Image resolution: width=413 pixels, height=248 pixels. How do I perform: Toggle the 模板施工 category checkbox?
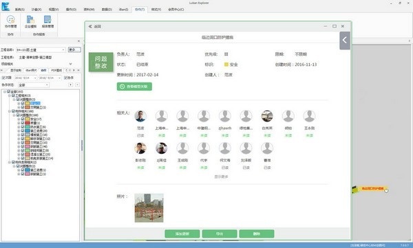pos(23,135)
